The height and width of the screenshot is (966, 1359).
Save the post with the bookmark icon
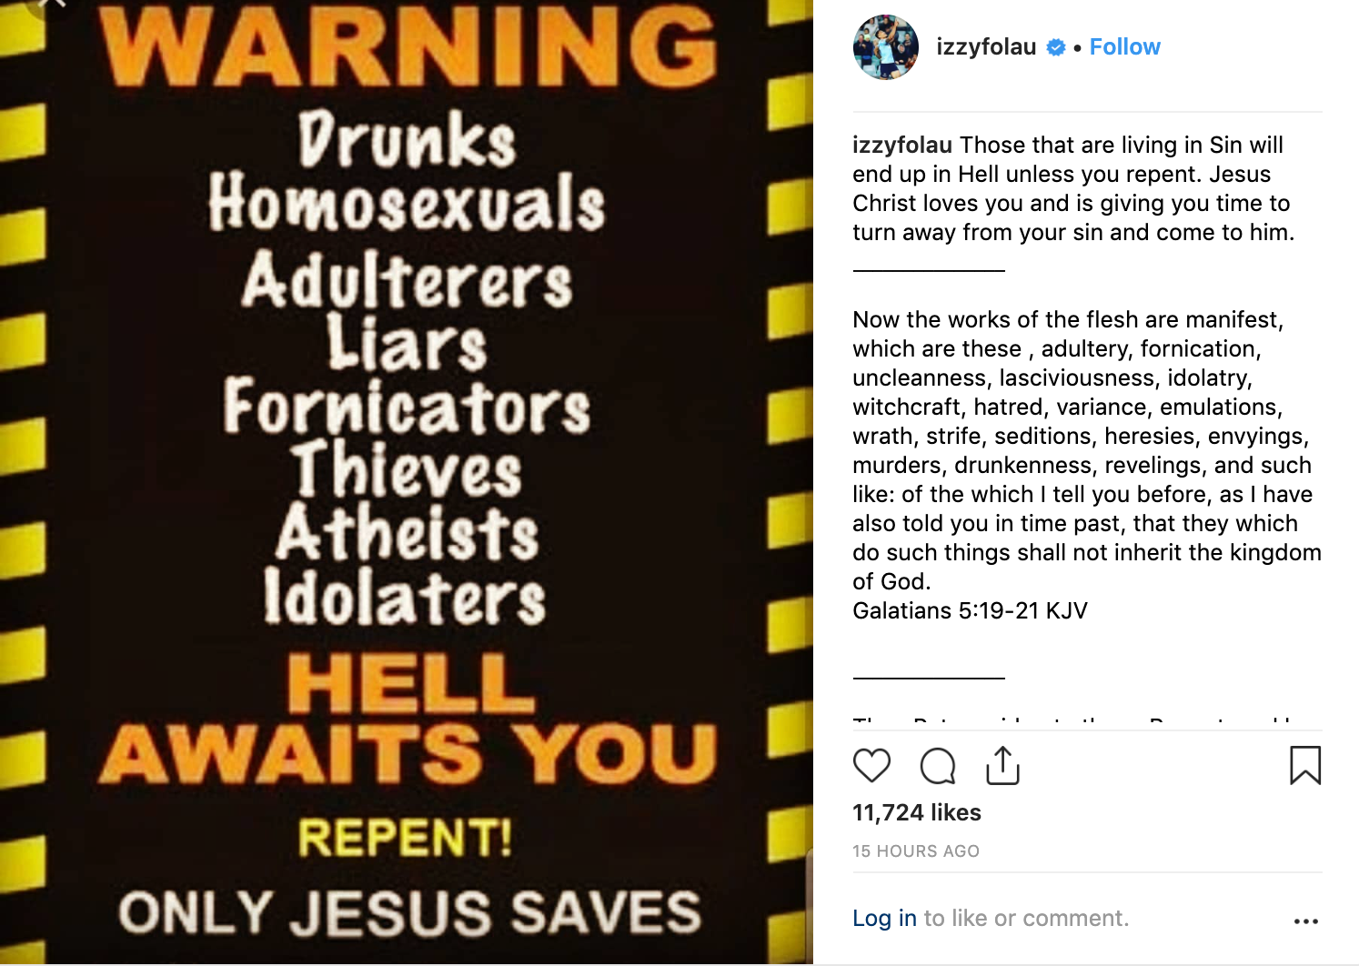click(1305, 765)
